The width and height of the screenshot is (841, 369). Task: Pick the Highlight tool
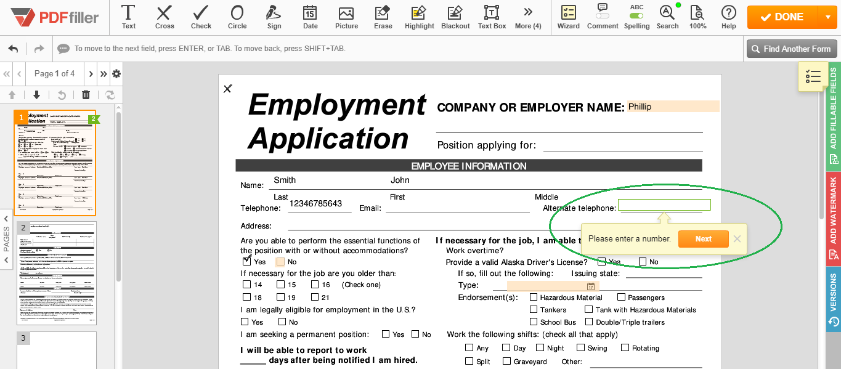[x=420, y=17]
